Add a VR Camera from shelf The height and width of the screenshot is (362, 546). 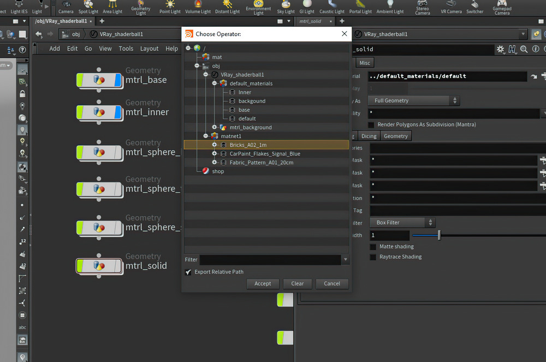(x=452, y=7)
